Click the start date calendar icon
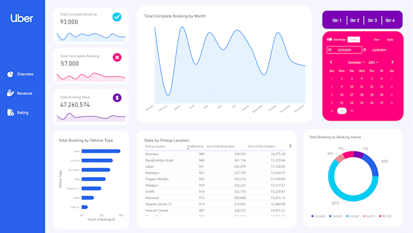This screenshot has width=413, height=233. tap(330, 50)
